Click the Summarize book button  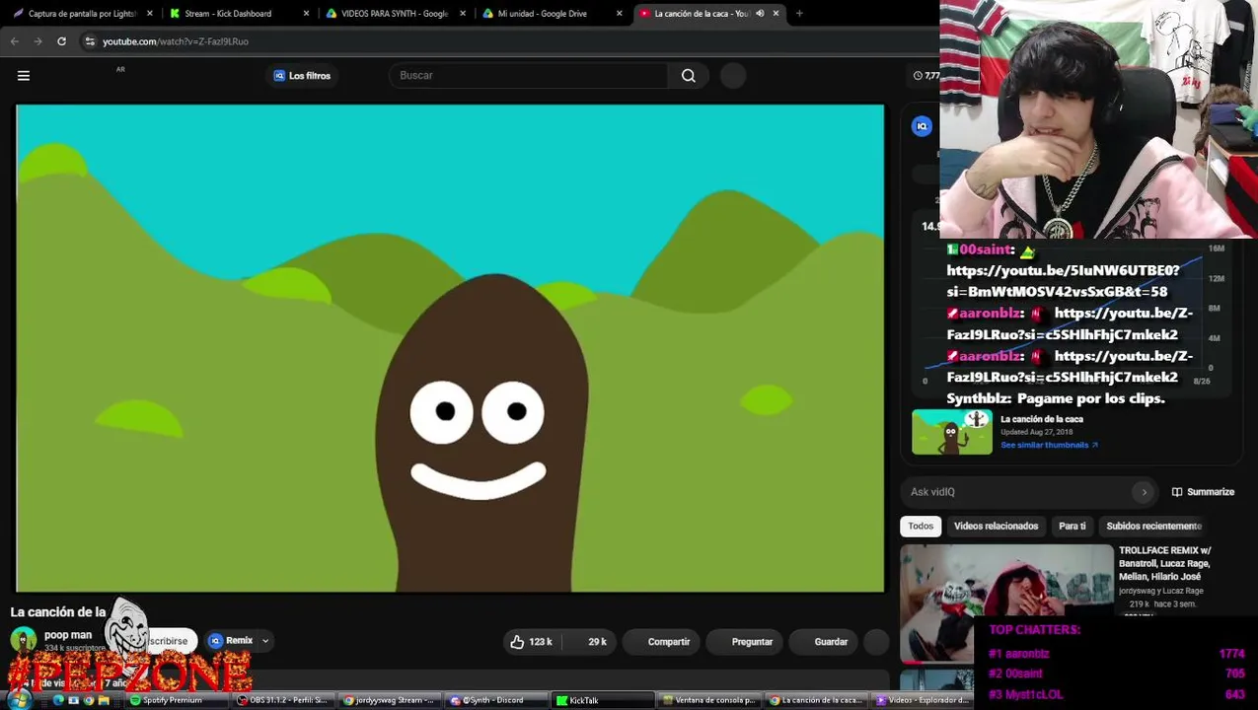(1203, 492)
